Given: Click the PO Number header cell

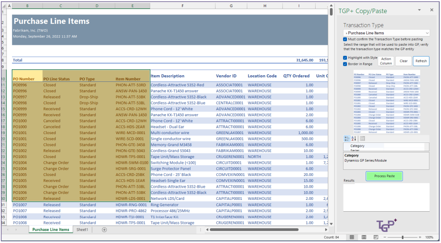Looking at the screenshot, I should pyautogui.click(x=27, y=76).
